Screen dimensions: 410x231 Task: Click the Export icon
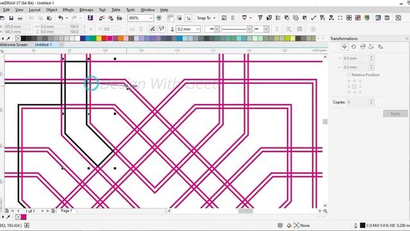111,18
